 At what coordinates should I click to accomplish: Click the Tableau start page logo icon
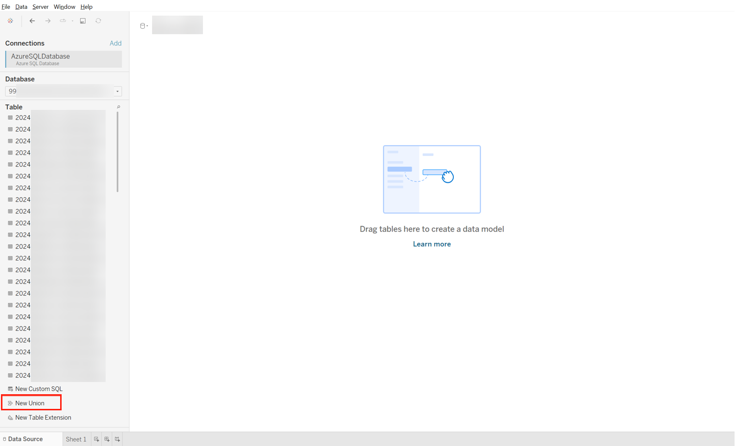(10, 21)
